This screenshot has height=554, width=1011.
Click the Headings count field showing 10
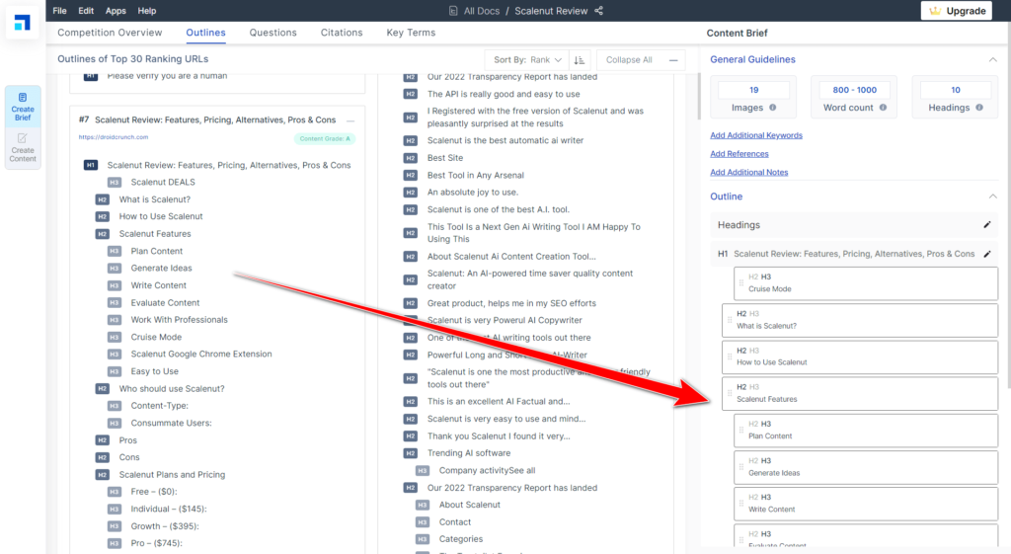956,90
